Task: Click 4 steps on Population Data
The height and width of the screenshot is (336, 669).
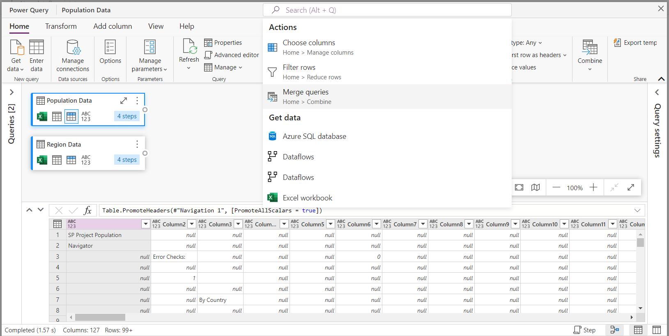Action: pyautogui.click(x=127, y=116)
